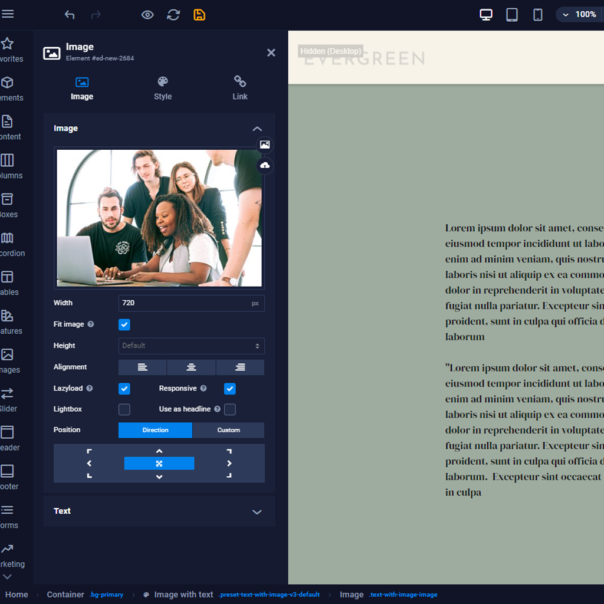604x604 pixels.
Task: Show Use as headline help icon
Action: (x=217, y=409)
